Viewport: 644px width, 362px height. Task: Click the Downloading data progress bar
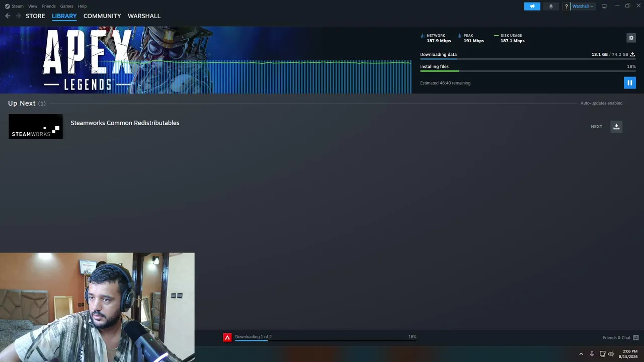click(528, 59)
